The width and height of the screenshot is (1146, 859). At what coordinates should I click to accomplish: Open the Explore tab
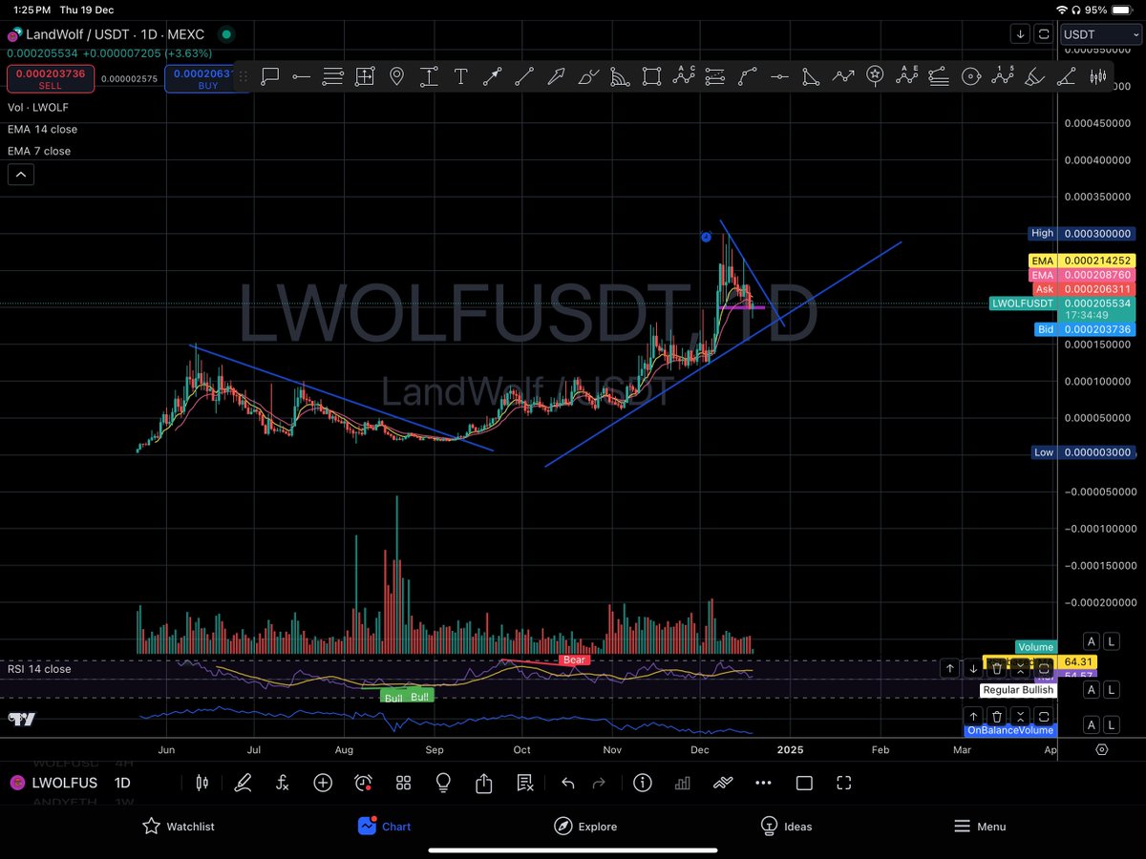[x=585, y=826]
